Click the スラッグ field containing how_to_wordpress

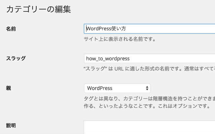[149, 58]
